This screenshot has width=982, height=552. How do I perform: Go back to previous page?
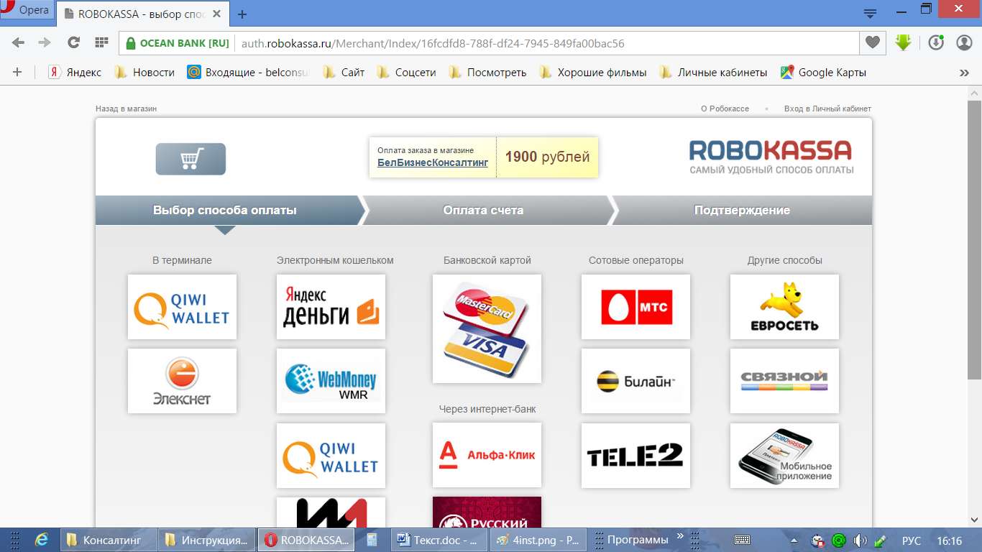(x=18, y=42)
